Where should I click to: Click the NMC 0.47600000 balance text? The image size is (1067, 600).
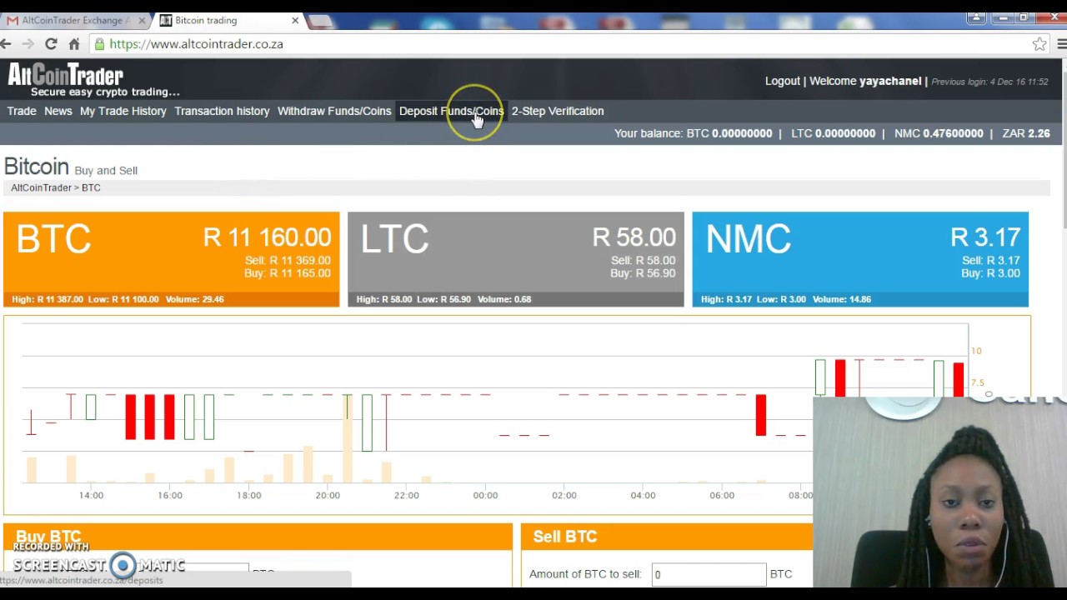point(939,133)
